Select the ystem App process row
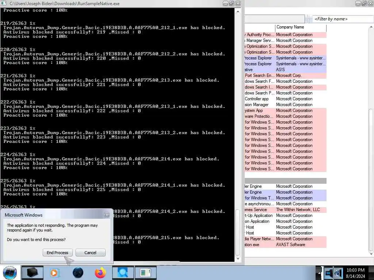 click(286, 110)
